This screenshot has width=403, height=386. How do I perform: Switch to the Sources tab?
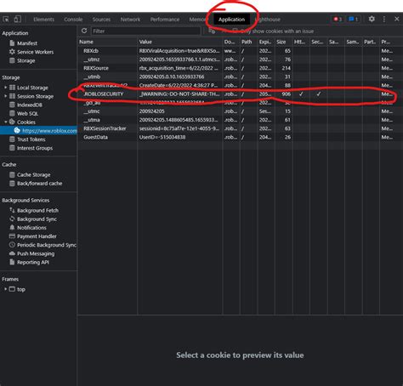pos(101,20)
